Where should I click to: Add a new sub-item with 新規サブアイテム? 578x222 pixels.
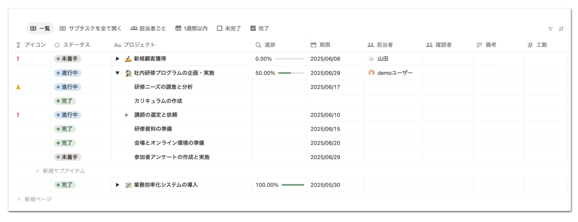(x=60, y=171)
